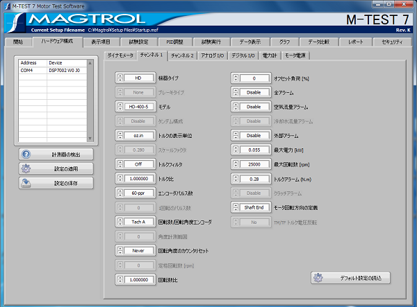Open the 開始 tab
Viewport: 417px width, 307px height.
(x=18, y=42)
